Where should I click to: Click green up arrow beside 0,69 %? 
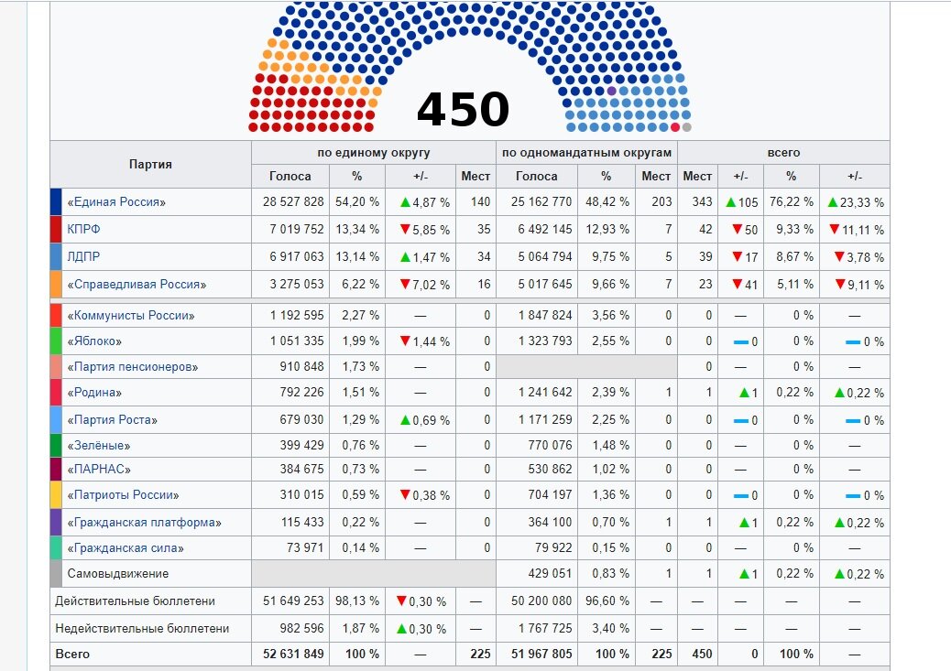tap(405, 419)
